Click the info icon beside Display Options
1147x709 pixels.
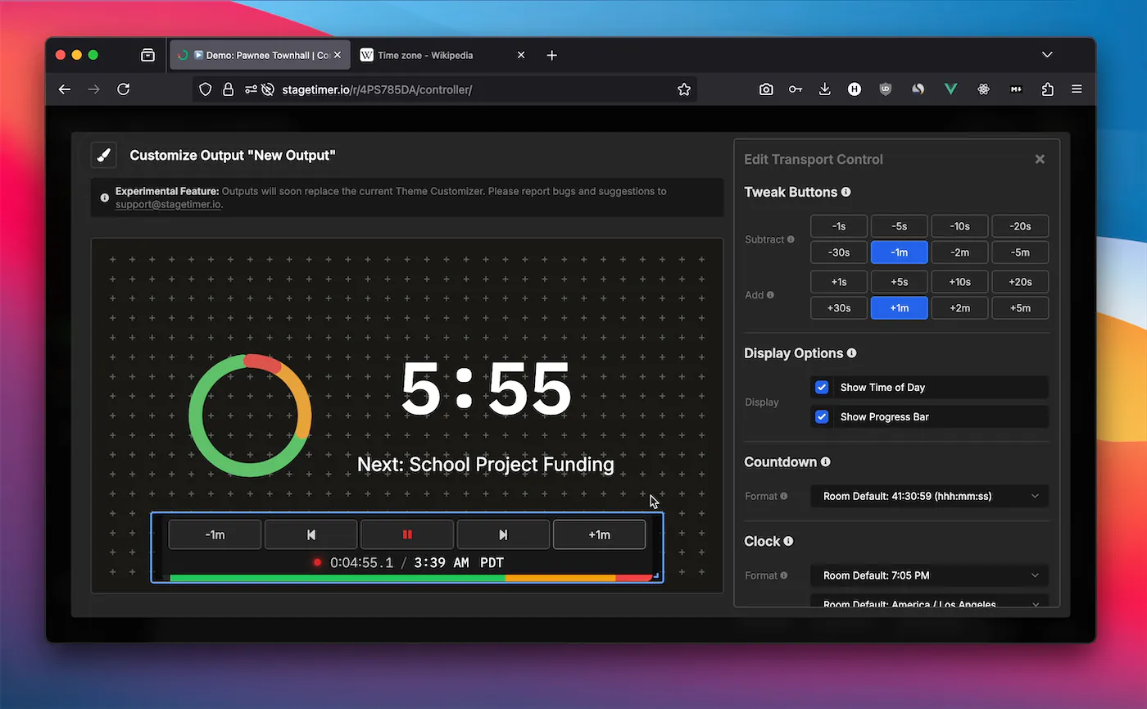pyautogui.click(x=851, y=353)
